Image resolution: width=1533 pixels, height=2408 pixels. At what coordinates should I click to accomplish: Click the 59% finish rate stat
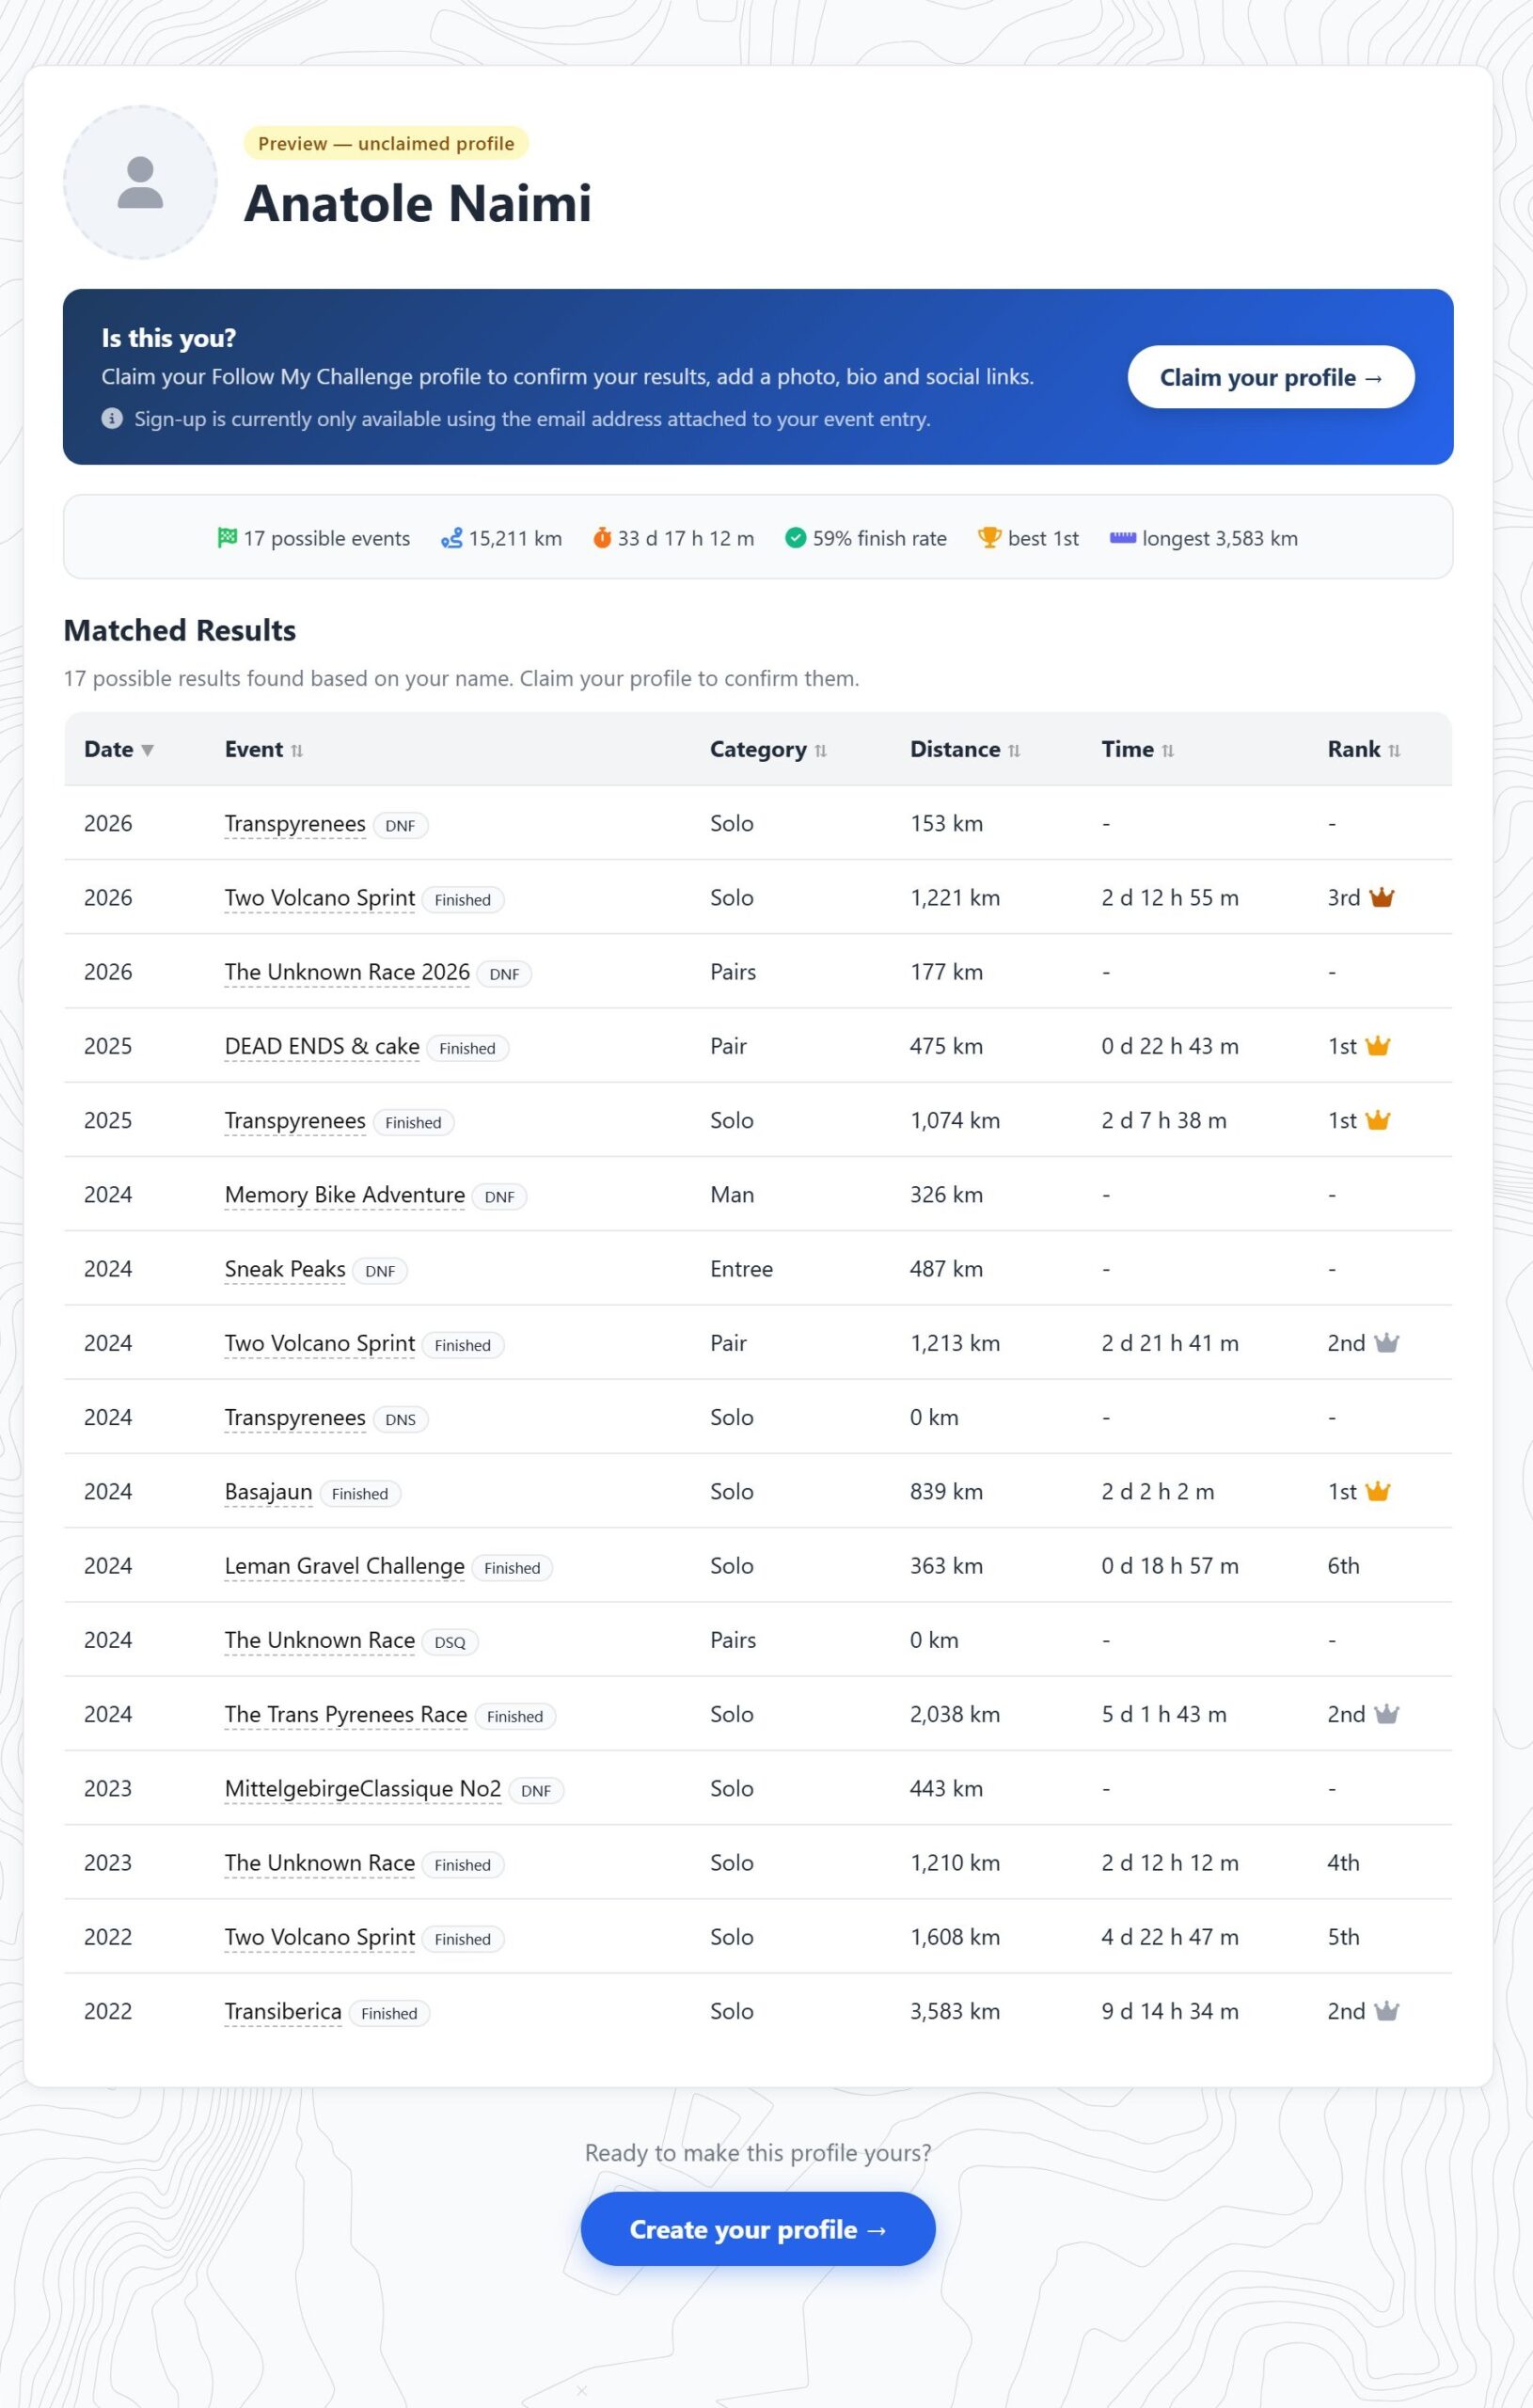[866, 538]
